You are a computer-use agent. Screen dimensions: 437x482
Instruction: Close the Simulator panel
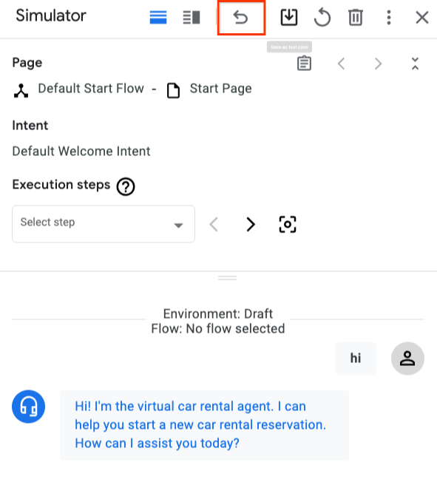(x=422, y=17)
